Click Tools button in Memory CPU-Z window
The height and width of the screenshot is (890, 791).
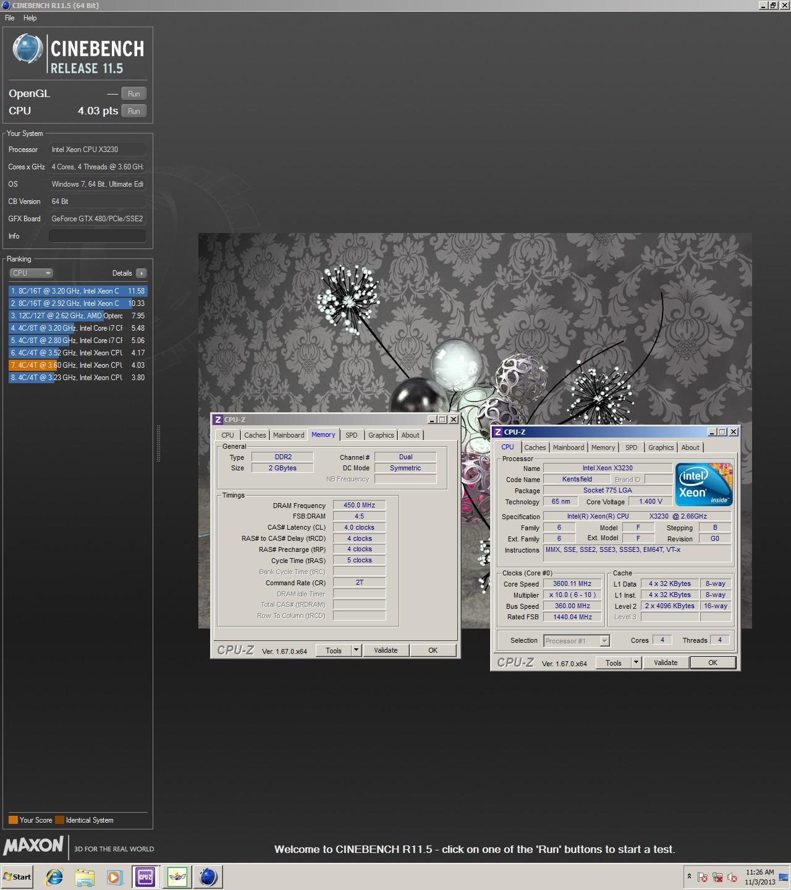(334, 650)
